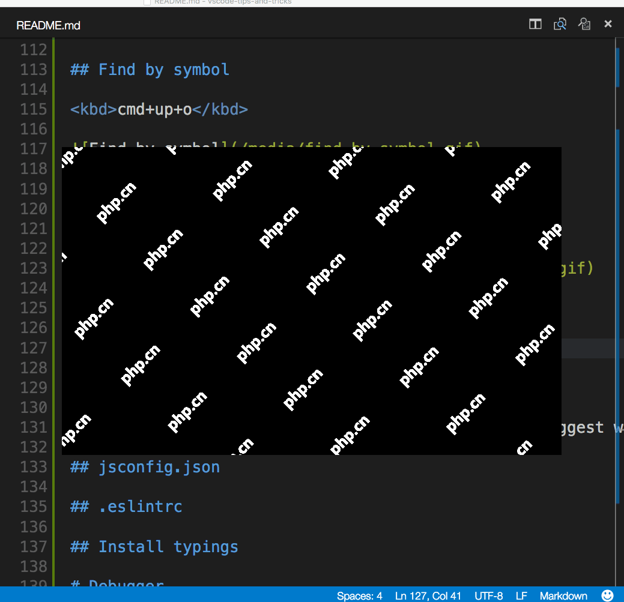624x602 pixels.
Task: Open the Markdown preview icon
Action: pyautogui.click(x=560, y=24)
